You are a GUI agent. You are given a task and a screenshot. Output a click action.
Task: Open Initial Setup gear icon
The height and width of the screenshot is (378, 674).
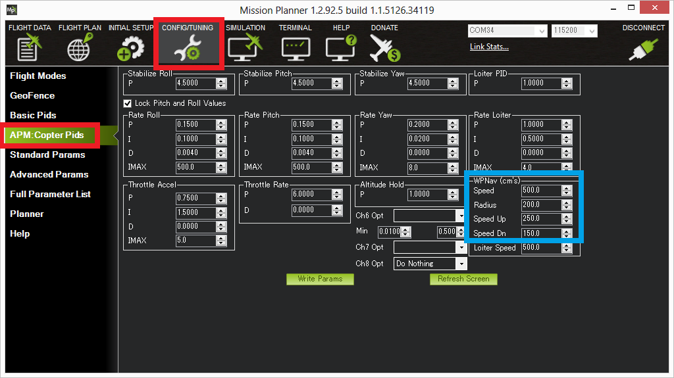[x=130, y=48]
